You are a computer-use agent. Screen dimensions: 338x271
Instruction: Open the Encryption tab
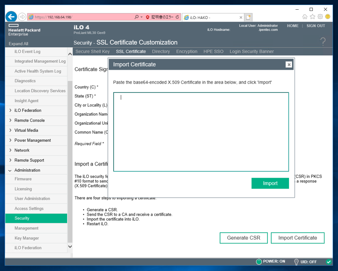(187, 51)
